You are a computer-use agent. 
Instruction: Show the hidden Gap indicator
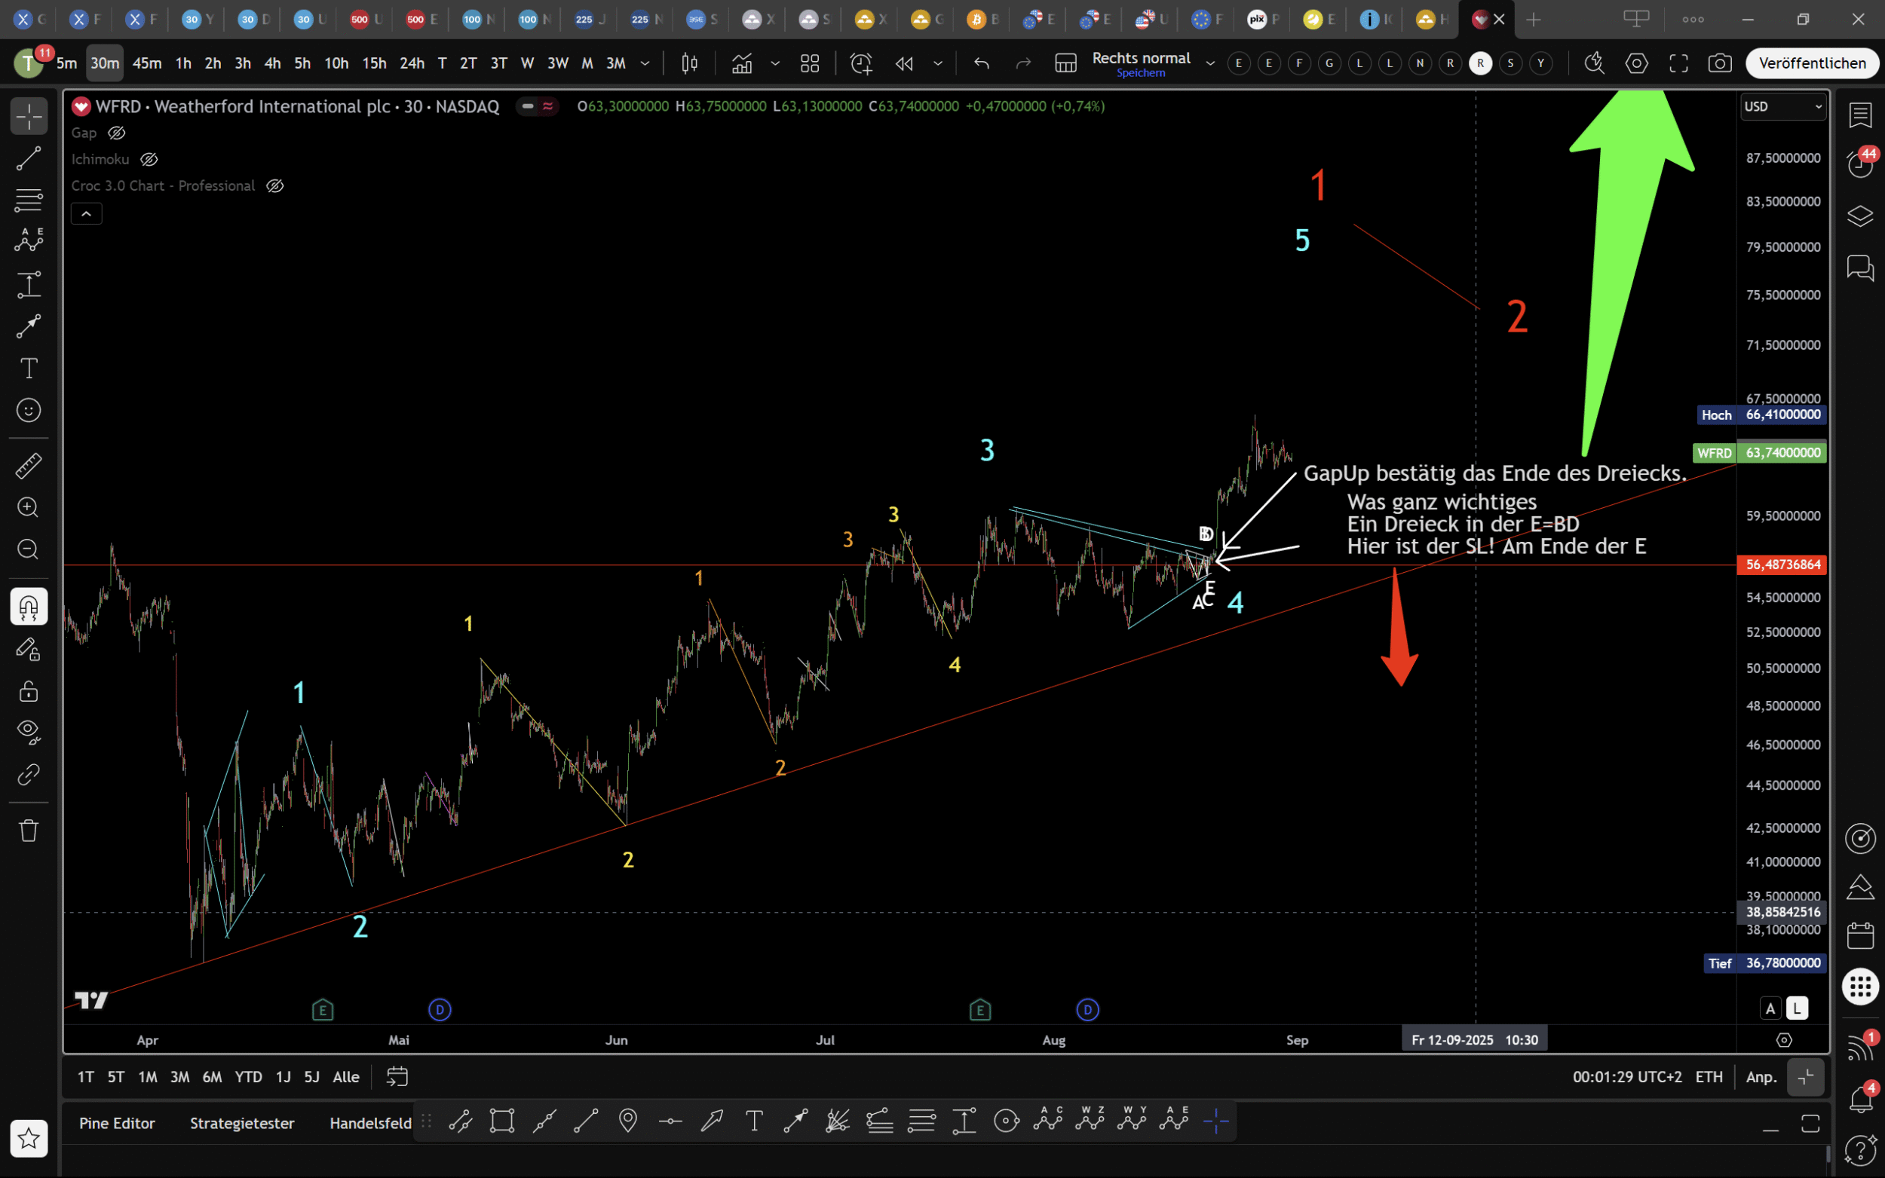[117, 133]
